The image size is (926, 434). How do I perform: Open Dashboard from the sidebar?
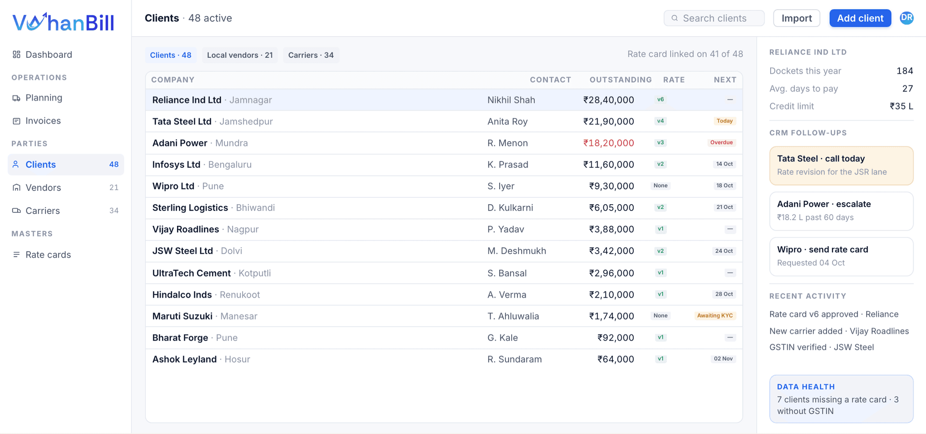tap(66, 54)
